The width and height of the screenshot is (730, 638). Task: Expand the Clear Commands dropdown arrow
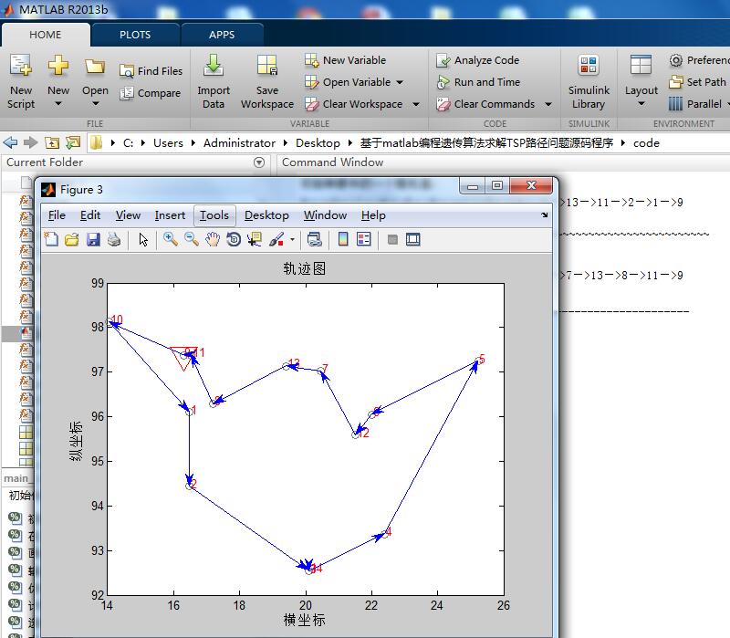[548, 104]
